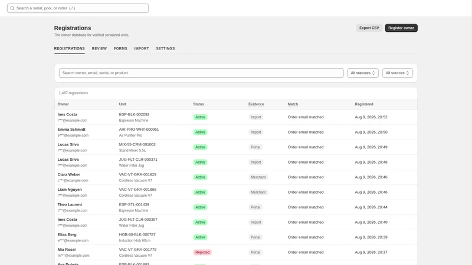Click the Portal badge for MIX-55-CRM-001003
The height and width of the screenshot is (265, 472).
click(255, 147)
